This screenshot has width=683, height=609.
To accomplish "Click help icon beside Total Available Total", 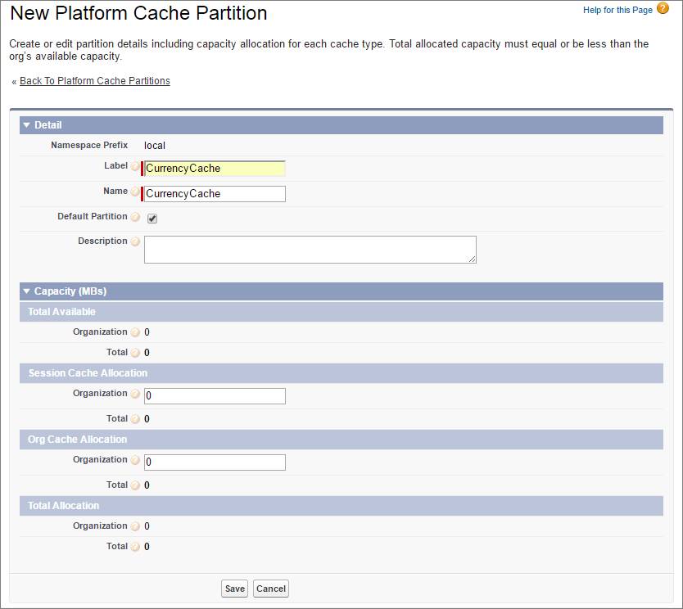I will point(135,353).
